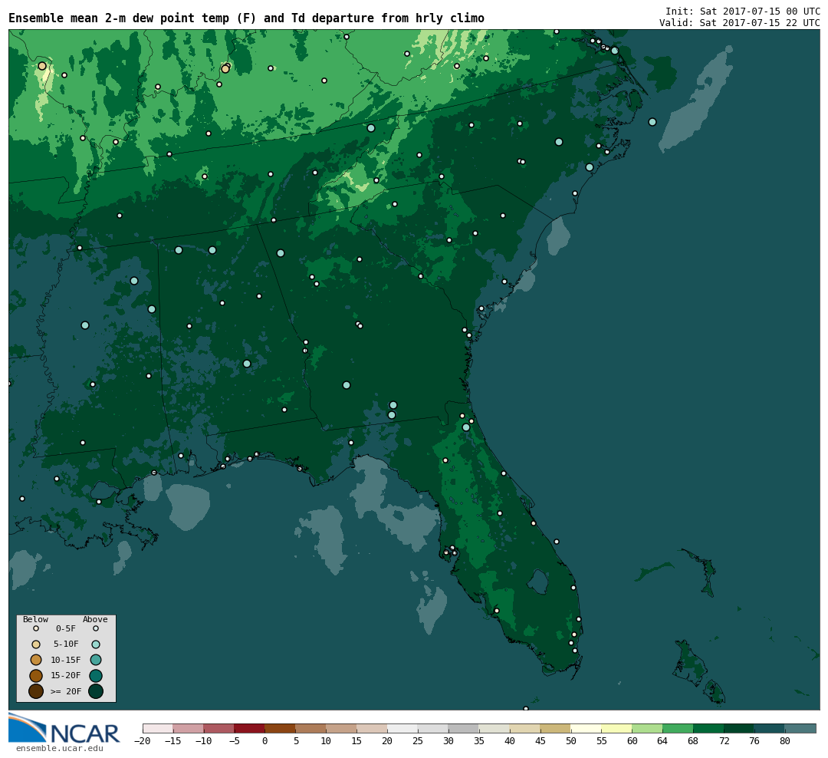The image size is (828, 758).
Task: Click the "10-15F" legend label
Action: (66, 661)
